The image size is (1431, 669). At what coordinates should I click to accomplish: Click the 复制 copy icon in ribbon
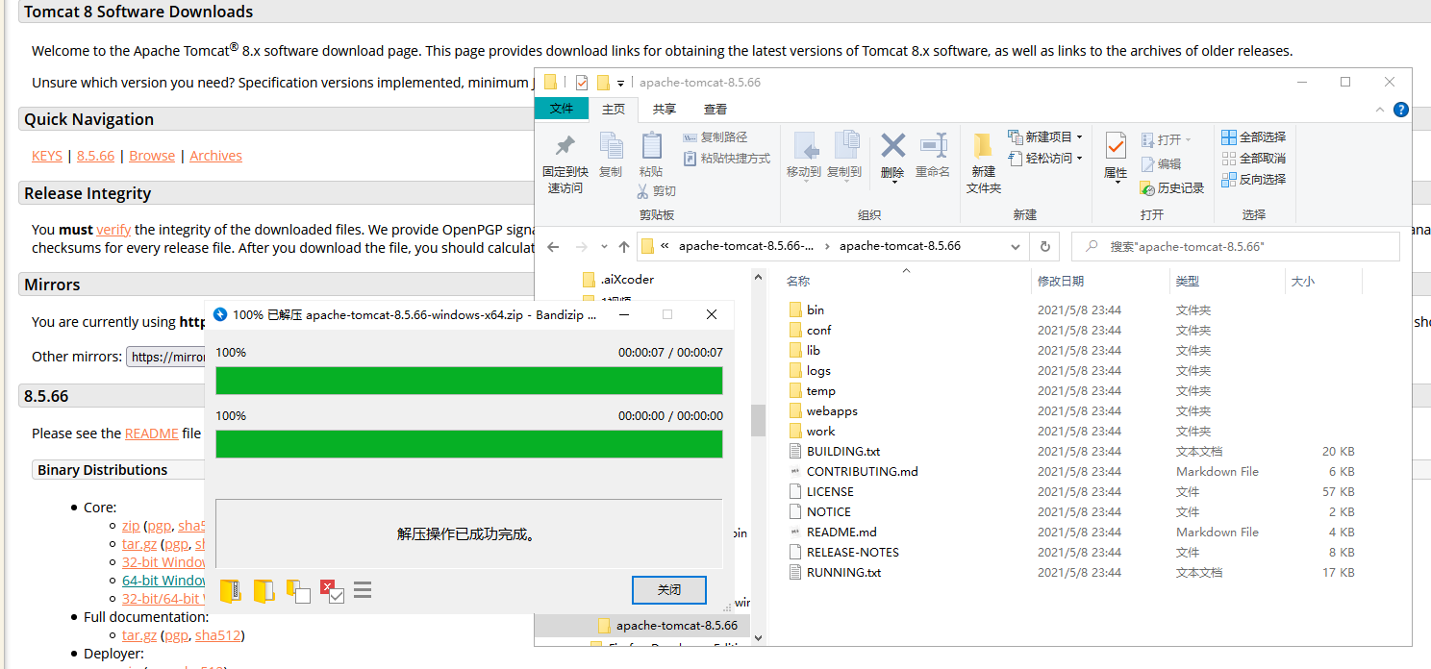click(x=611, y=145)
